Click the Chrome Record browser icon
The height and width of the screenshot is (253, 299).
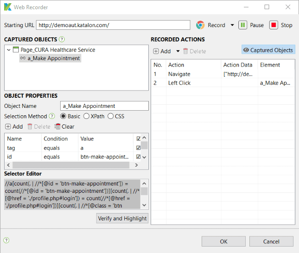(200, 25)
